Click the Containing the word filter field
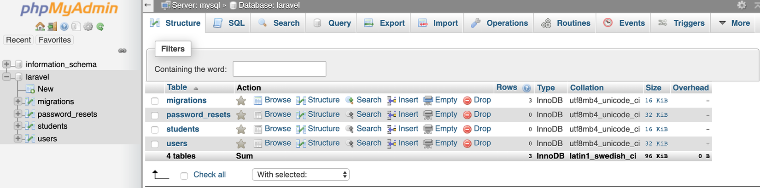Screen dimensions: 760x188 279,69
